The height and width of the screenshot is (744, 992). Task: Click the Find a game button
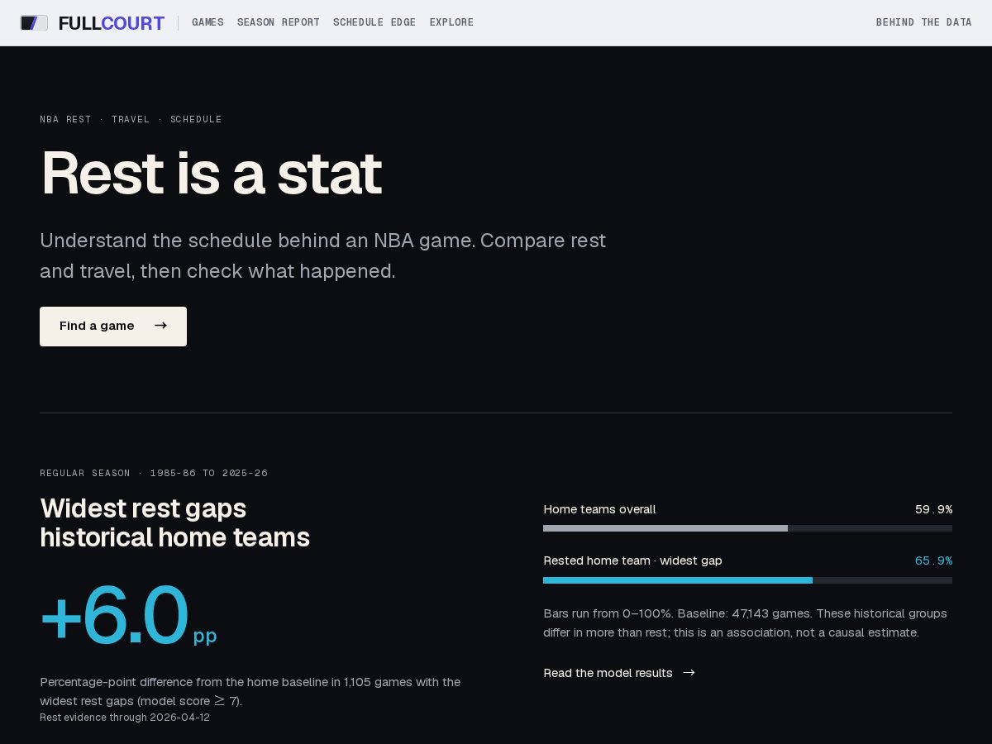pos(113,327)
